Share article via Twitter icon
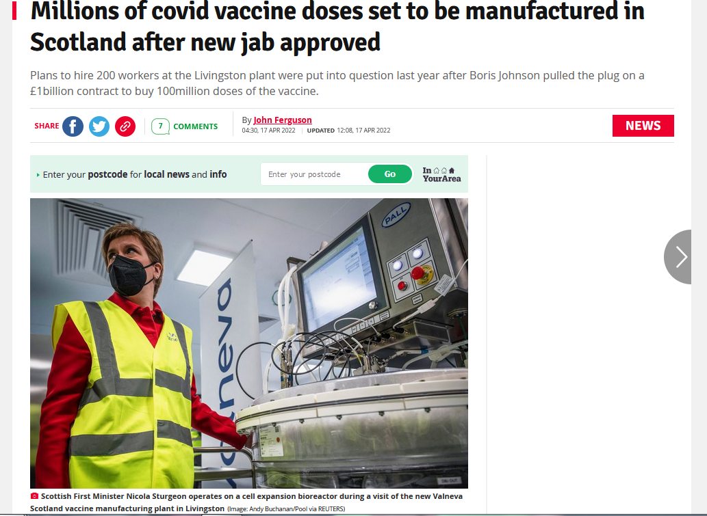 pyautogui.click(x=99, y=126)
